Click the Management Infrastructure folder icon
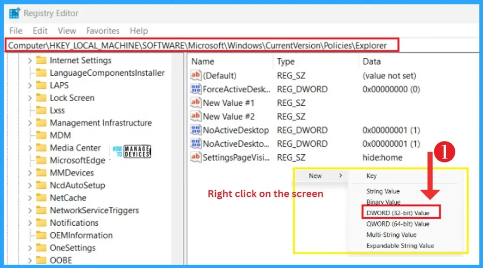Screen dimensions: 483x268 [41, 123]
